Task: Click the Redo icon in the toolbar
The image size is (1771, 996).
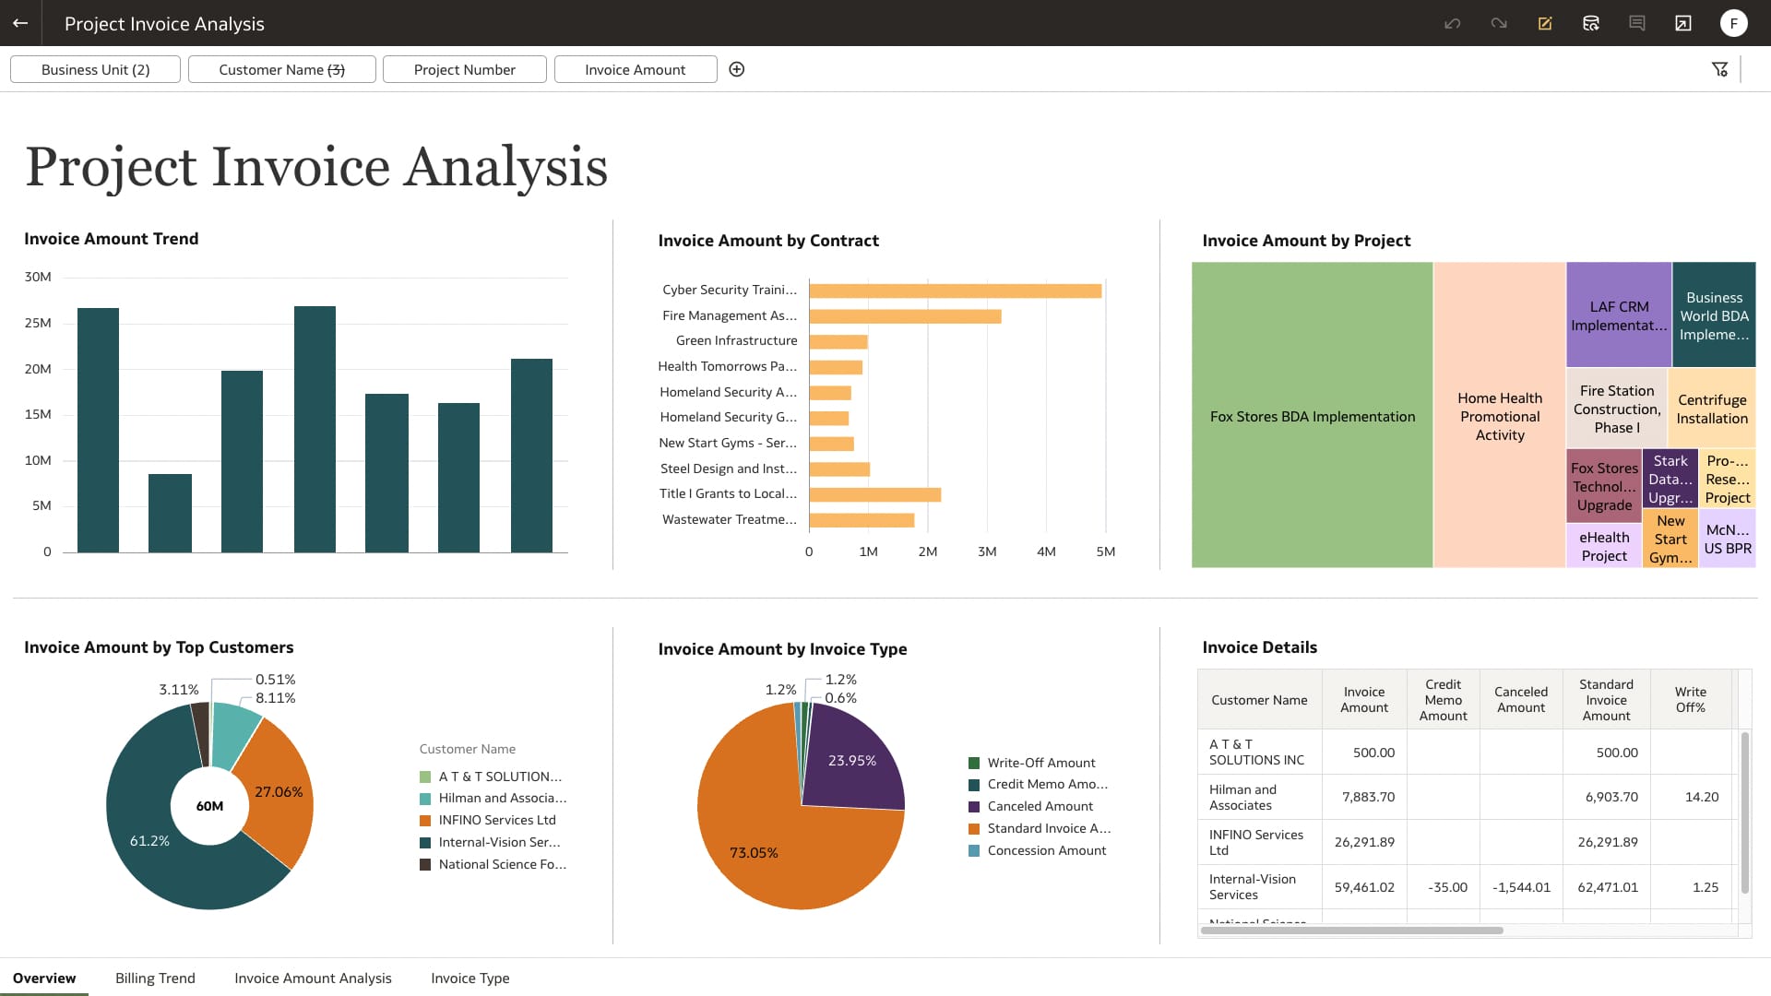Action: (1499, 23)
